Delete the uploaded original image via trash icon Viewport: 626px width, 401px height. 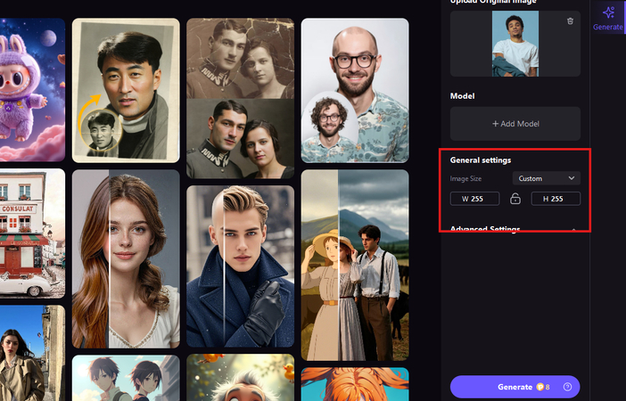pyautogui.click(x=570, y=21)
